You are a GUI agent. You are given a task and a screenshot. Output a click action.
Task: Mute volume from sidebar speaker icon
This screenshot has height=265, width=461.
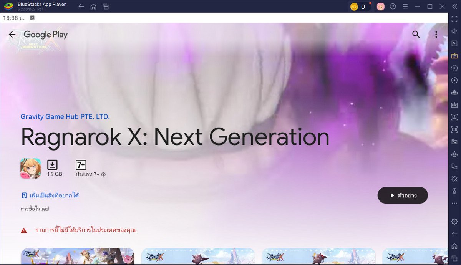454,31
